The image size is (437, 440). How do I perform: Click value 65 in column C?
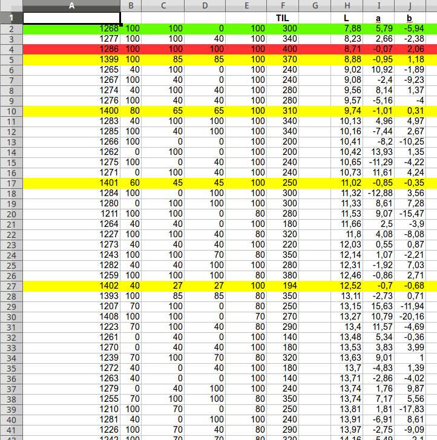pyautogui.click(x=163, y=111)
